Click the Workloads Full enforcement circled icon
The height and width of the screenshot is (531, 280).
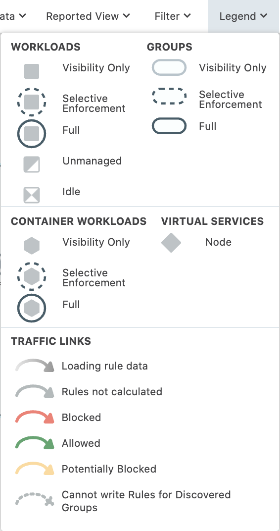[x=32, y=133]
